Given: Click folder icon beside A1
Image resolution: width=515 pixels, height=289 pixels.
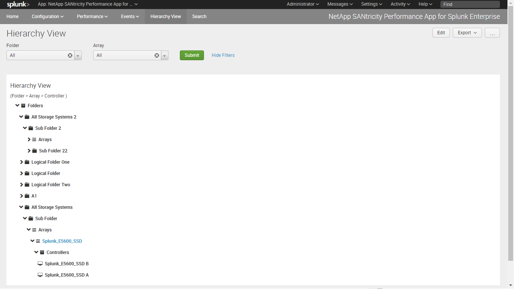Looking at the screenshot, I should (x=27, y=196).
